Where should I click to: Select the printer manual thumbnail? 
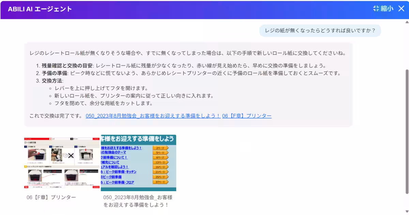pos(62,162)
